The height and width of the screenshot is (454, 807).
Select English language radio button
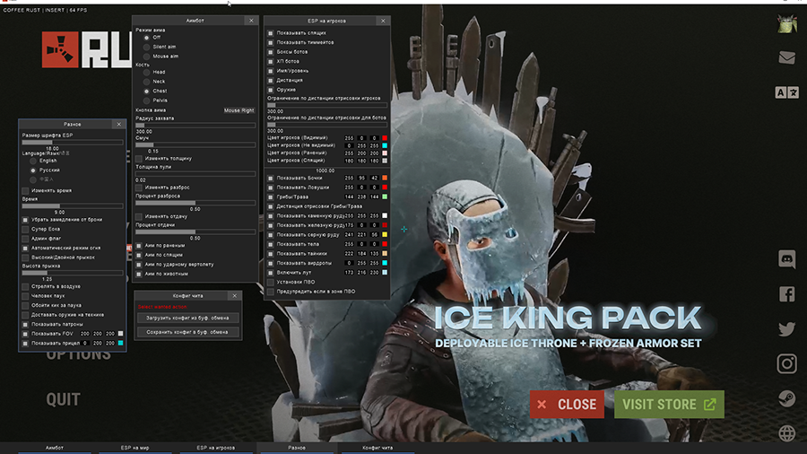33,161
